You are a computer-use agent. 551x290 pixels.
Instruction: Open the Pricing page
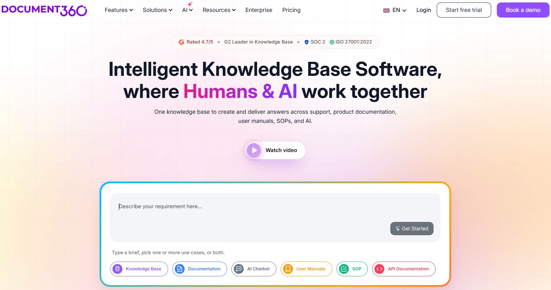coord(291,10)
